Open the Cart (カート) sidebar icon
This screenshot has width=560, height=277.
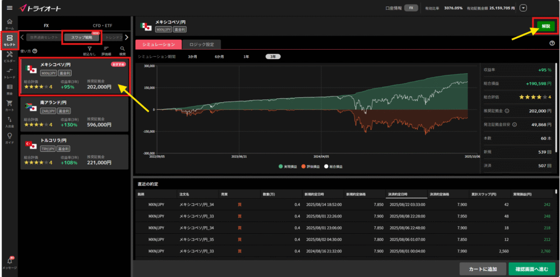click(9, 105)
